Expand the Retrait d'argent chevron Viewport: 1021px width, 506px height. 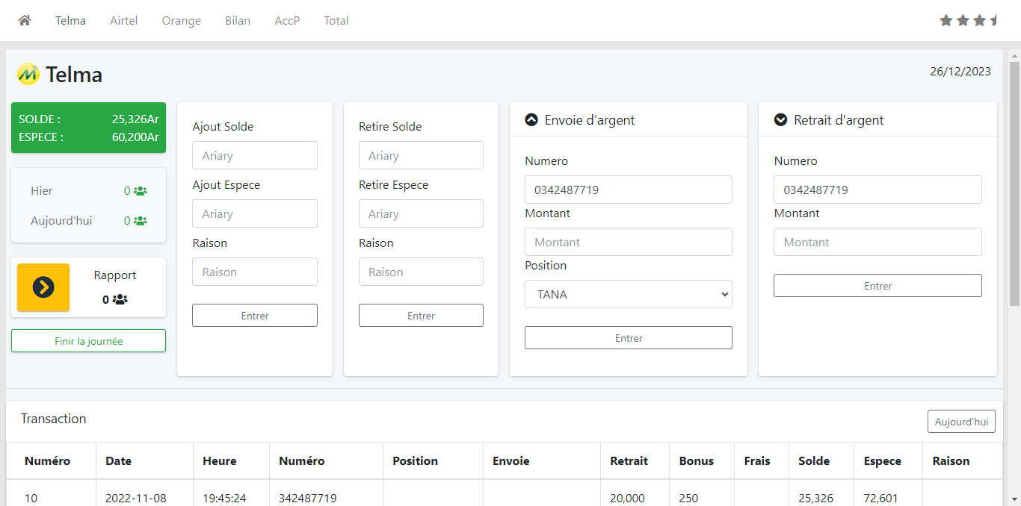tap(780, 119)
